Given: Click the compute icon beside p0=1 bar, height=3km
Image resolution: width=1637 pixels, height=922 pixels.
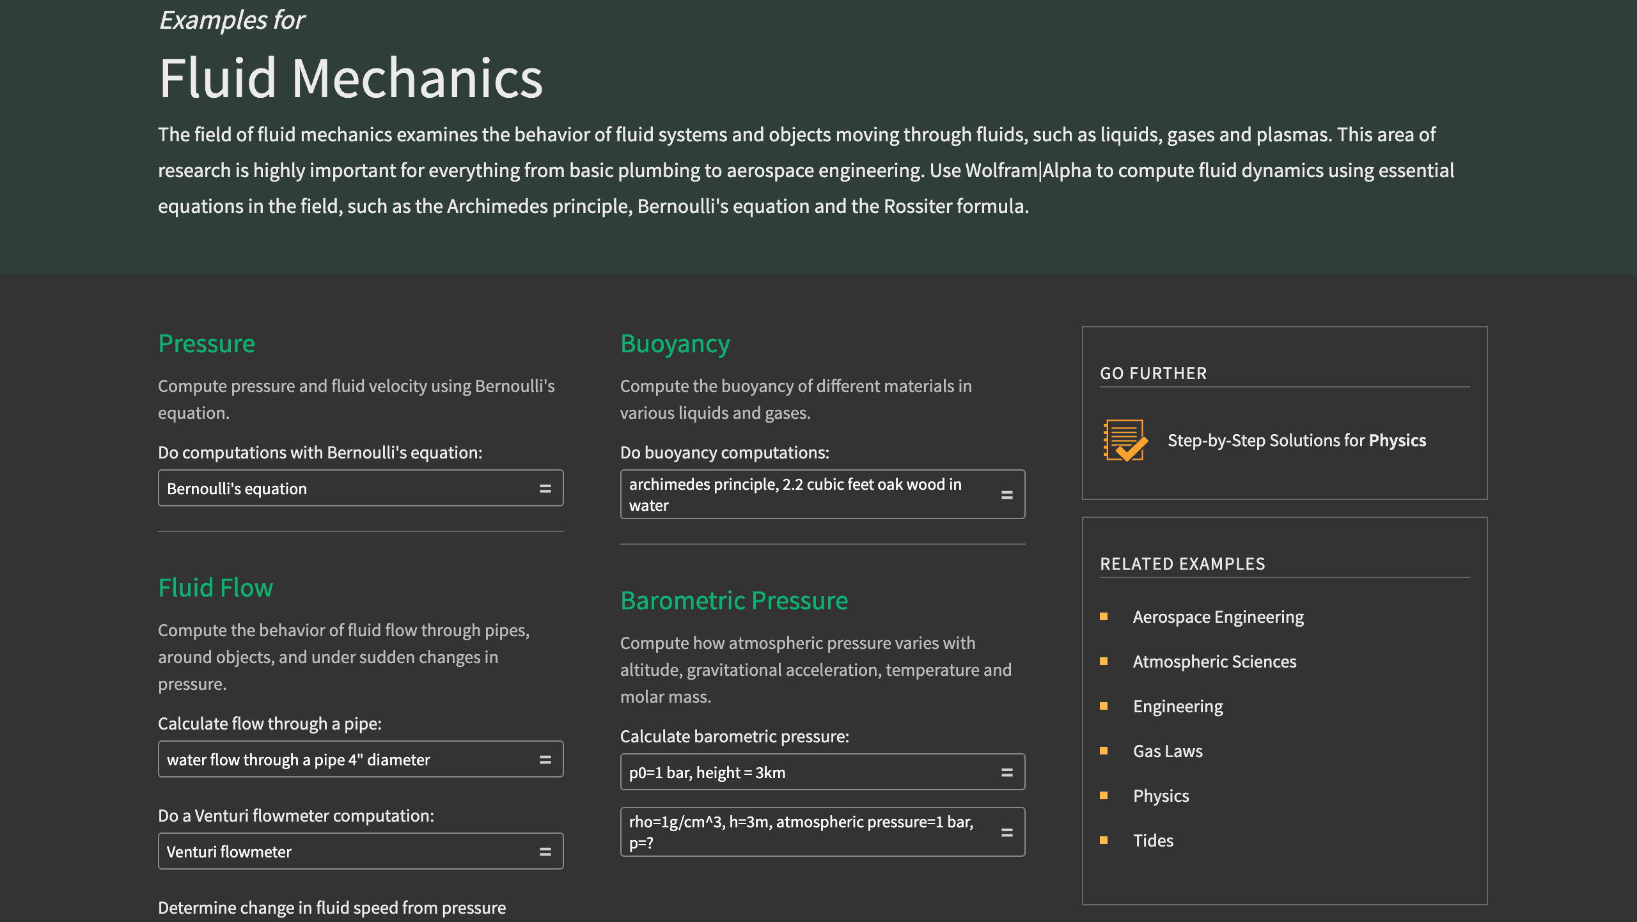Looking at the screenshot, I should click(x=1006, y=772).
